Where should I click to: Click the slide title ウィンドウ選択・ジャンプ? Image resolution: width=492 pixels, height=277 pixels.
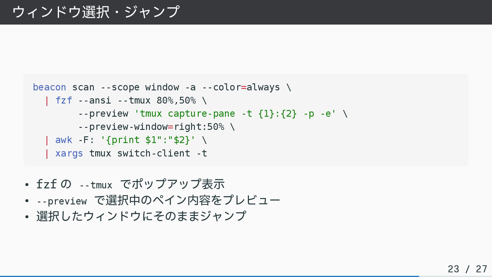[x=96, y=12]
